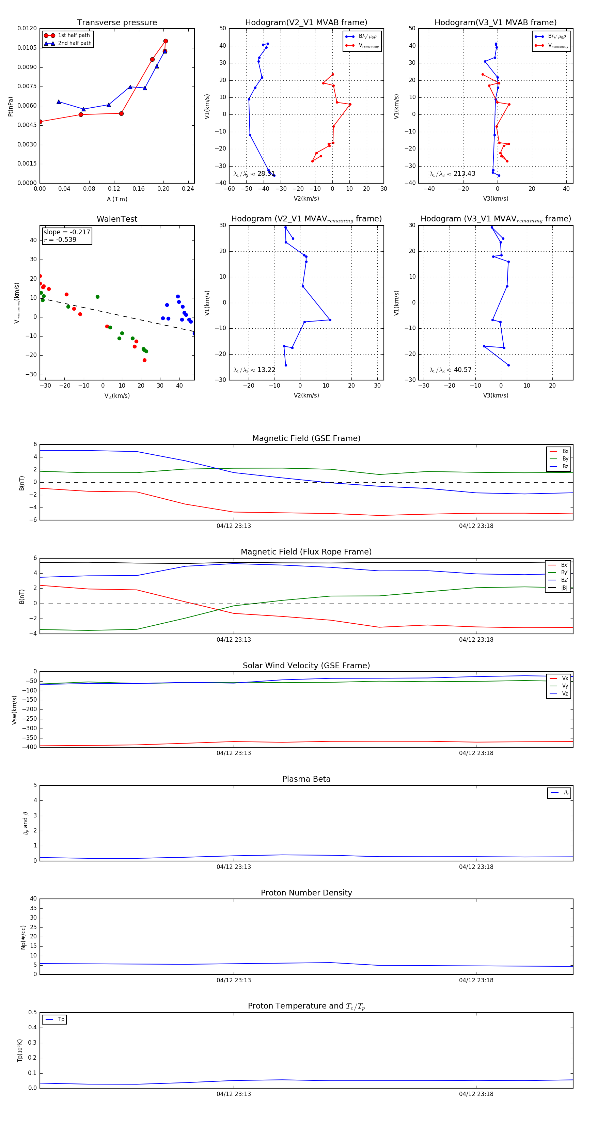Image resolution: width=613 pixels, height=1124 pixels.
Task: Click 'V2(km/s)' label under V2_V1 MVAB hodogram
Action: [306, 199]
